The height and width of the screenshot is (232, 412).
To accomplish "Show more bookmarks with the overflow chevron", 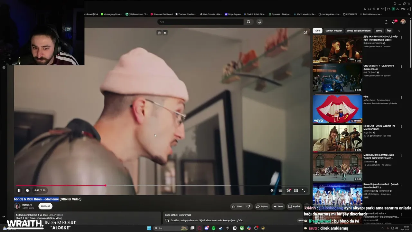I will tap(409, 14).
